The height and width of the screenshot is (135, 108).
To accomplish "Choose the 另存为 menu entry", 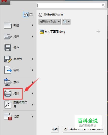I will pyautogui.click(x=17, y=59).
